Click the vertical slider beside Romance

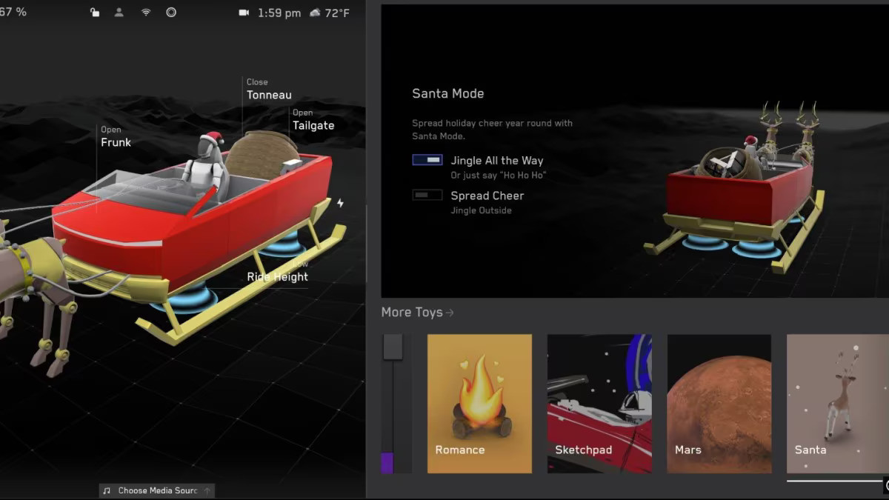[393, 347]
